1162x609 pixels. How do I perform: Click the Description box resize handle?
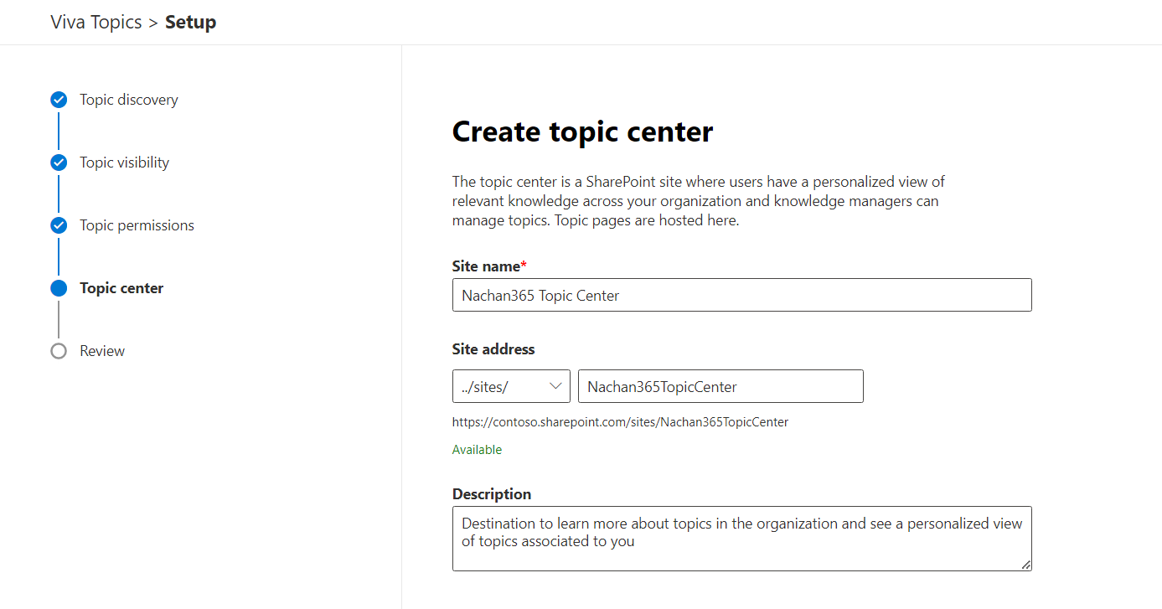[1026, 565]
